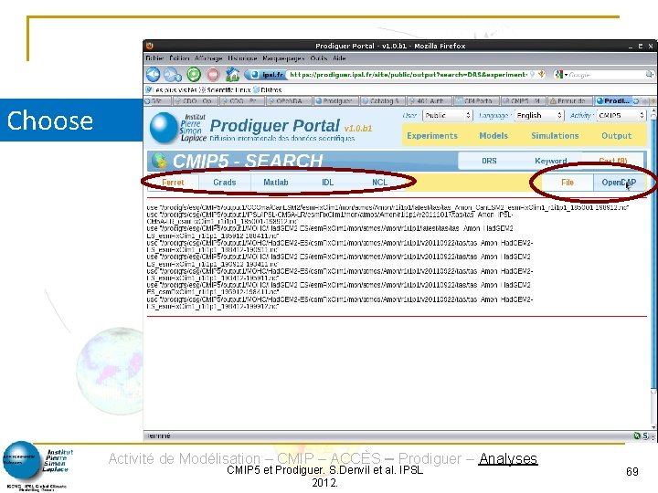Open the Aide menu
The image size is (658, 493).
click(339, 58)
